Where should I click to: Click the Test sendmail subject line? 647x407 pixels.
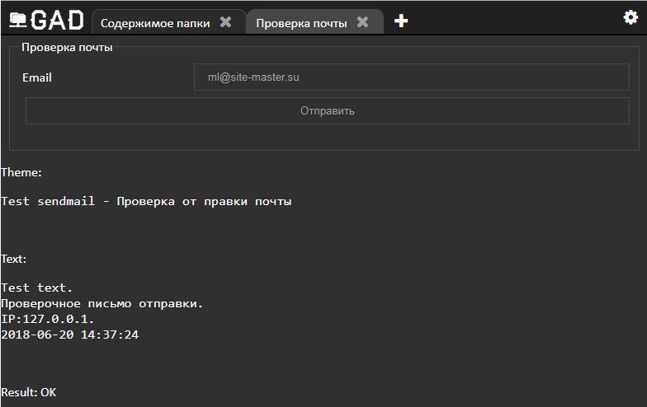click(146, 201)
